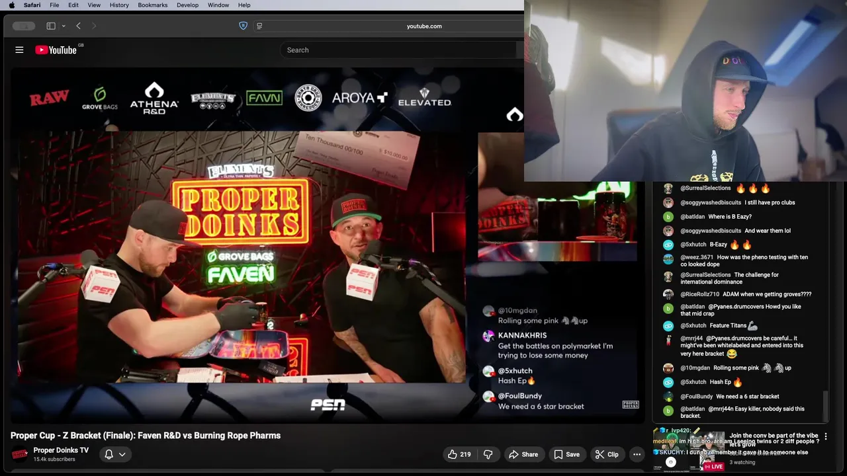Viewport: 847px width, 476px height.
Task: Open the Edit menu
Action: pyautogui.click(x=73, y=5)
